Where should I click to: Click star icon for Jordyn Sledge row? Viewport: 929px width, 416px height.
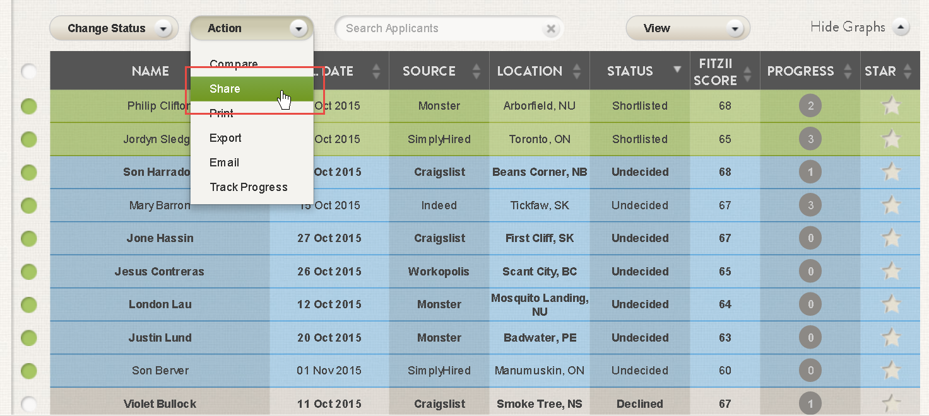tap(891, 139)
